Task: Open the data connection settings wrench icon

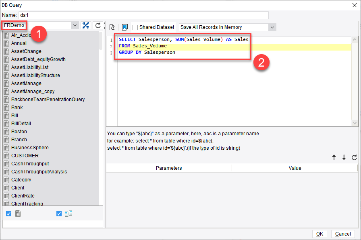Action: point(86,25)
